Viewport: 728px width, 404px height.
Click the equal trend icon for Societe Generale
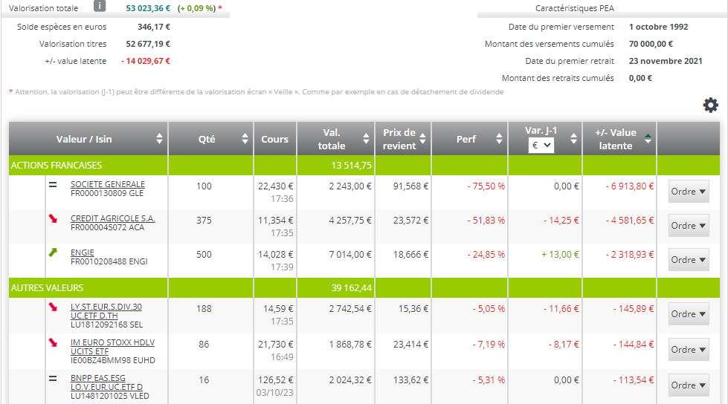click(53, 185)
